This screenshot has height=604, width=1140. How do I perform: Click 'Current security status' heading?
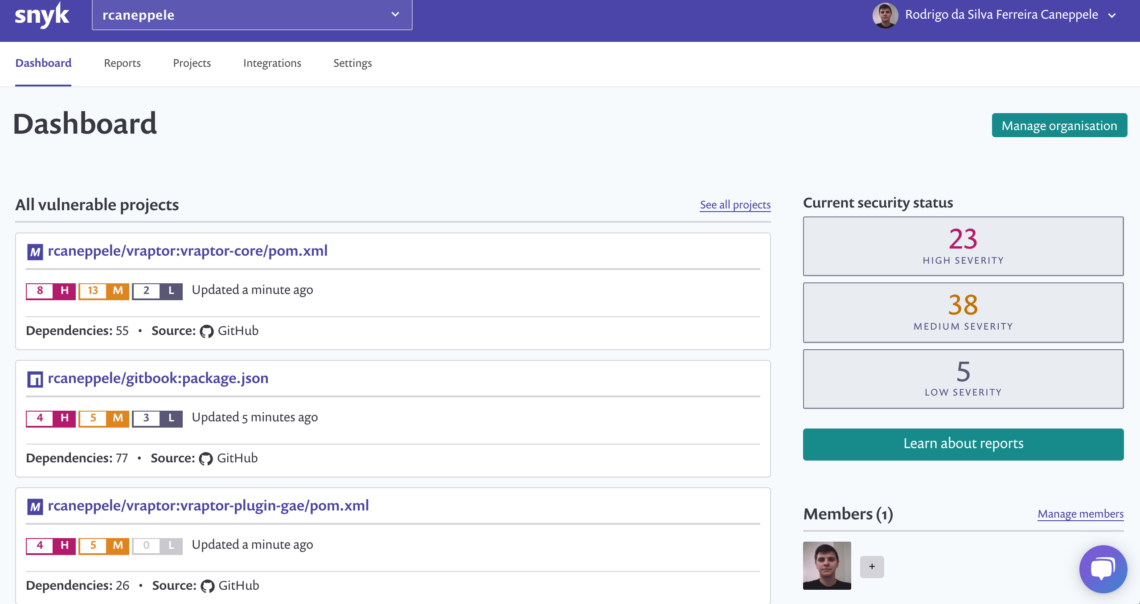[x=878, y=203]
